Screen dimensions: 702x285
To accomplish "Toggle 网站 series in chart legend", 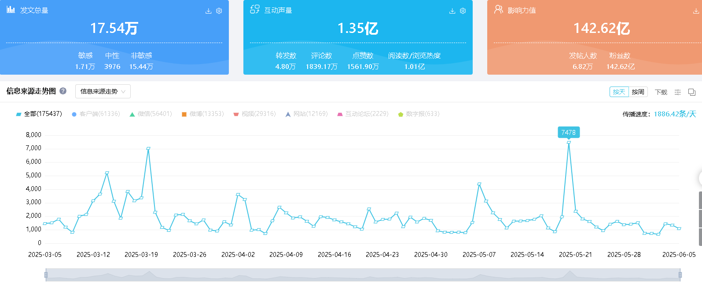I will (306, 114).
